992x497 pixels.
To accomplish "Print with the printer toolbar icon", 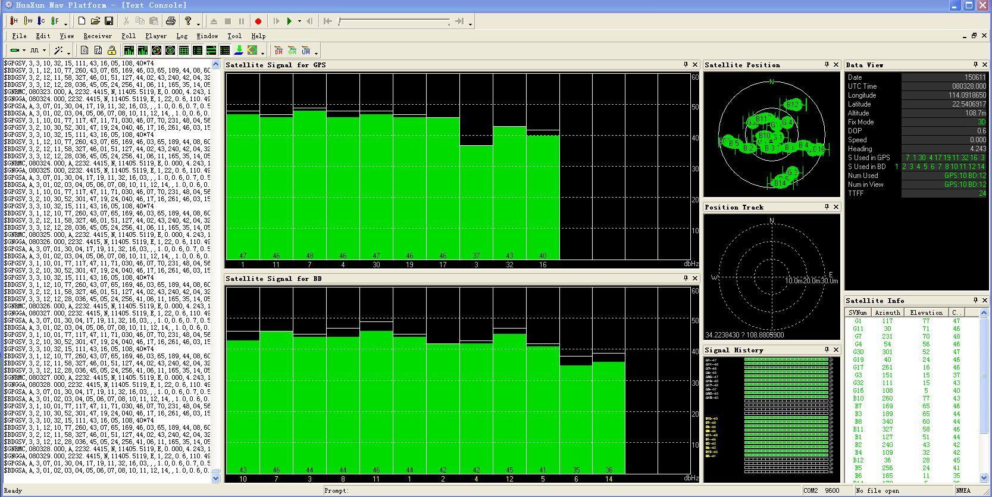I will [171, 21].
